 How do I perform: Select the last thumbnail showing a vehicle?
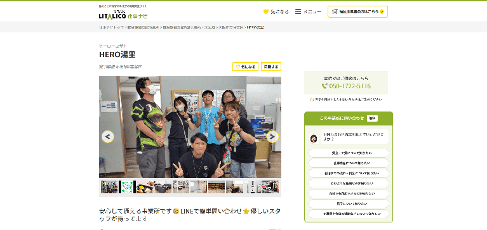(x=270, y=187)
